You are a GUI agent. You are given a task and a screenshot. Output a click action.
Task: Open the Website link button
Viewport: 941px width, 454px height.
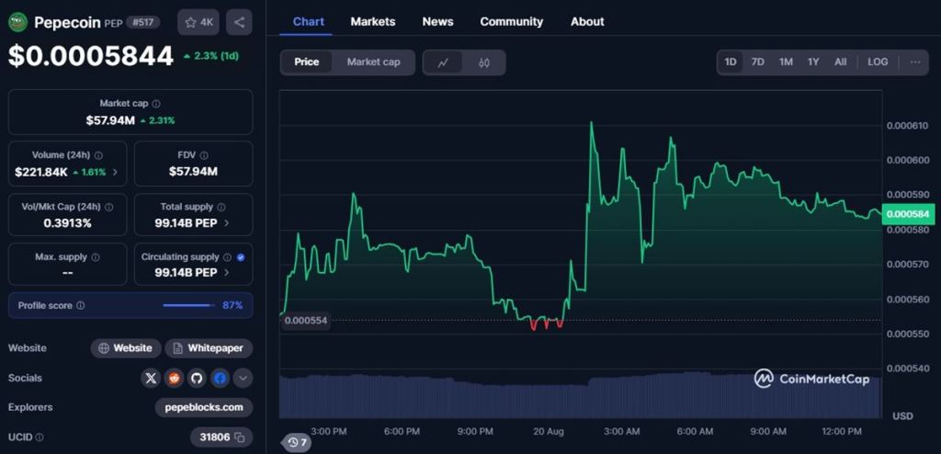click(x=126, y=348)
